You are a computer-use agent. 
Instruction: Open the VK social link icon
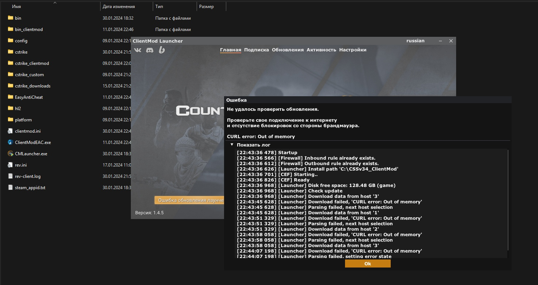tap(138, 50)
